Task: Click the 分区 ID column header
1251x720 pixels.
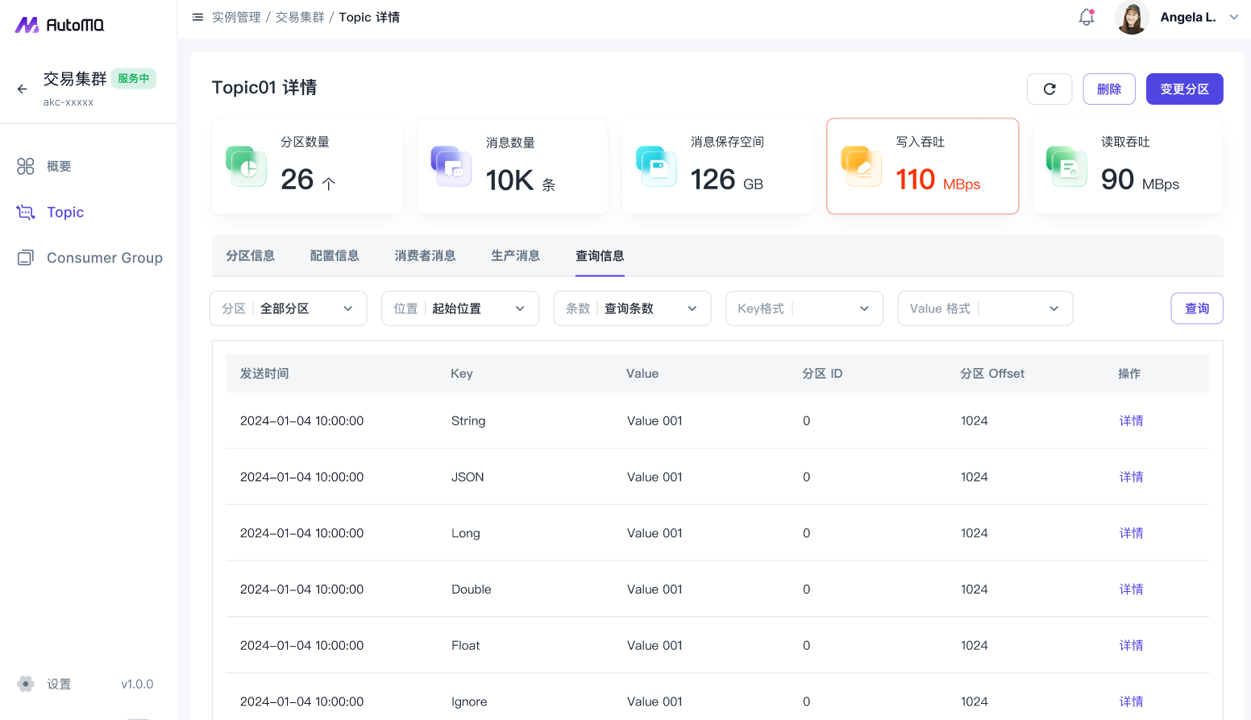Action: [822, 374]
